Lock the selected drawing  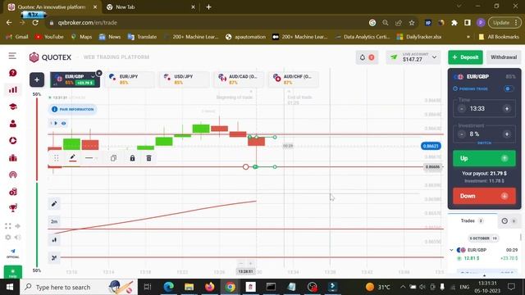click(x=132, y=158)
